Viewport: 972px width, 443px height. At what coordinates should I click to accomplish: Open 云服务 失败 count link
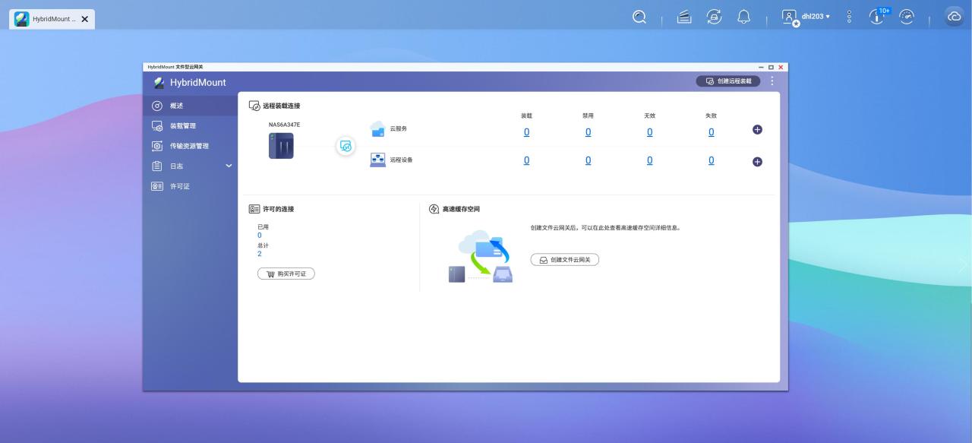711,132
